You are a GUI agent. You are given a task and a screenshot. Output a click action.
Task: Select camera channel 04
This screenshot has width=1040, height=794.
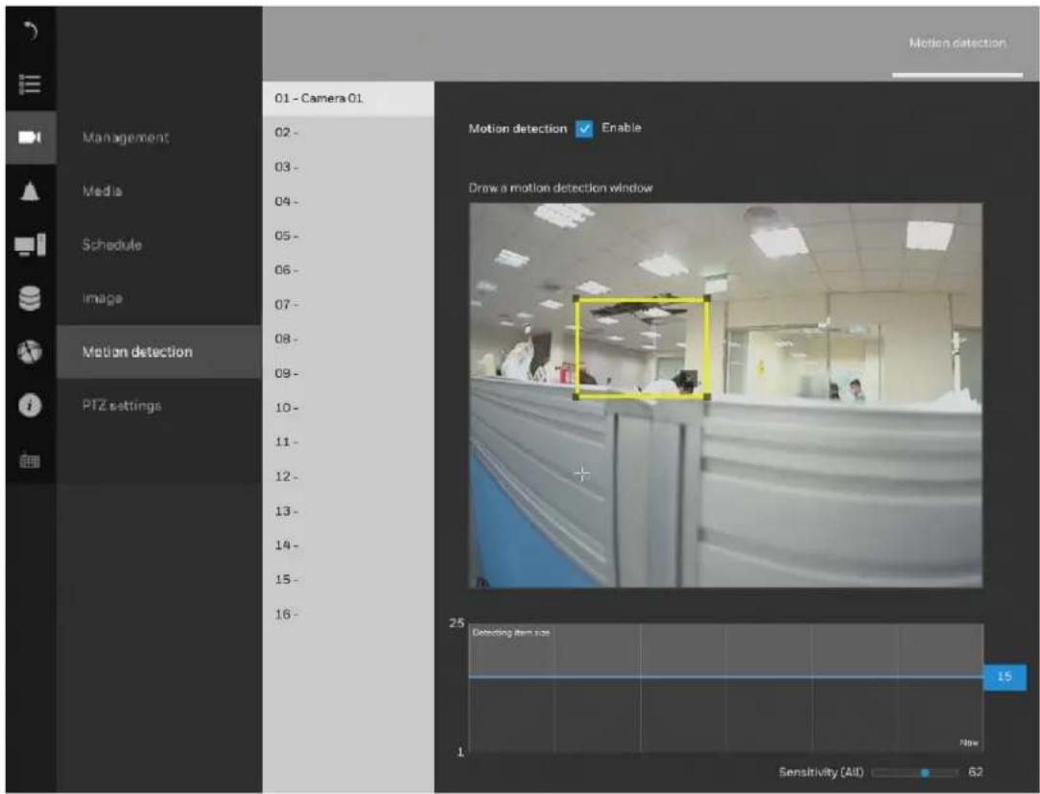(x=348, y=201)
